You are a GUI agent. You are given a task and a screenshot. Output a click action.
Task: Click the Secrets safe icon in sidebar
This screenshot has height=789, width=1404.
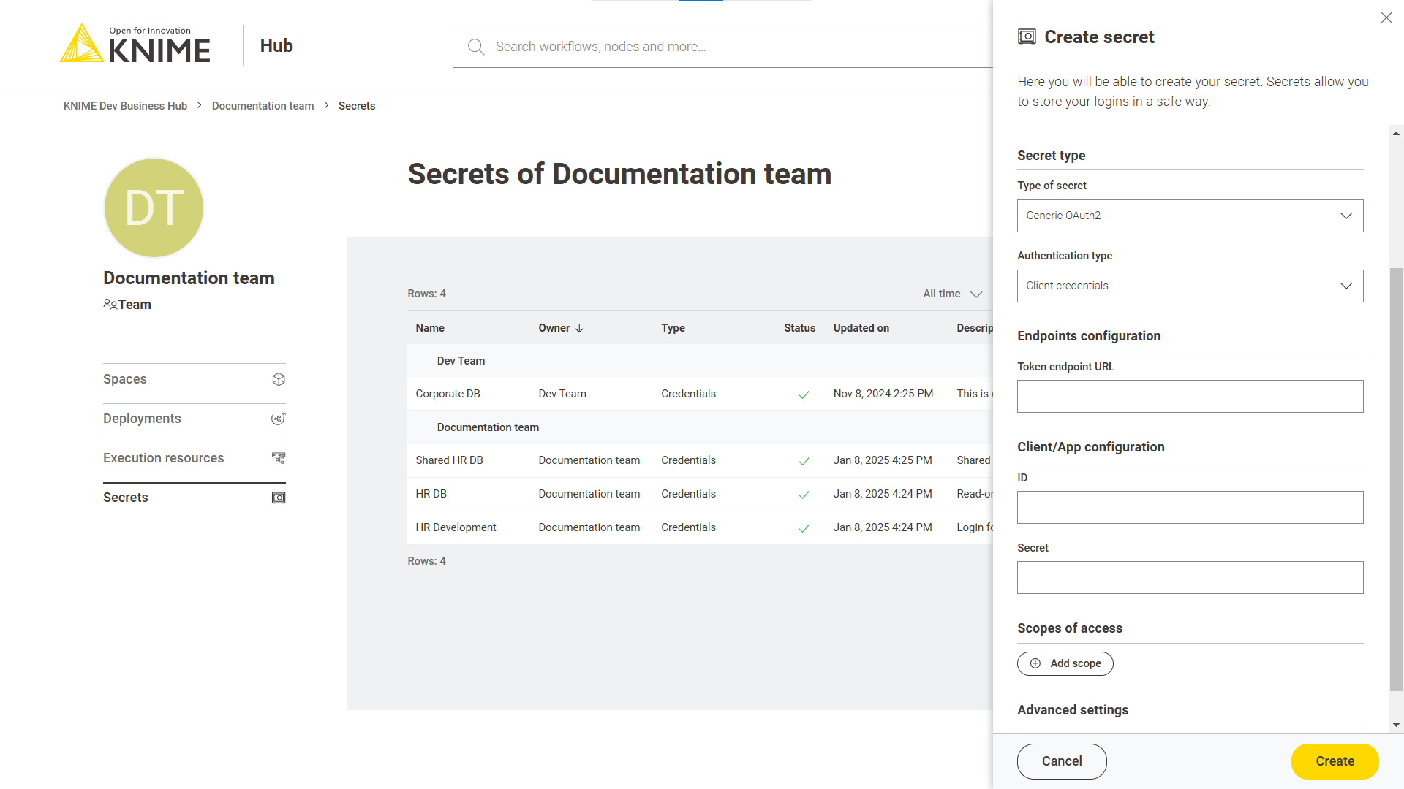(x=279, y=498)
